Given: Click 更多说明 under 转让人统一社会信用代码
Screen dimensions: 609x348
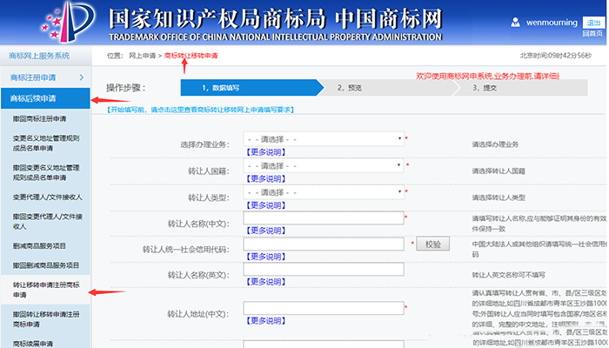Looking at the screenshot, I should pos(266,257).
